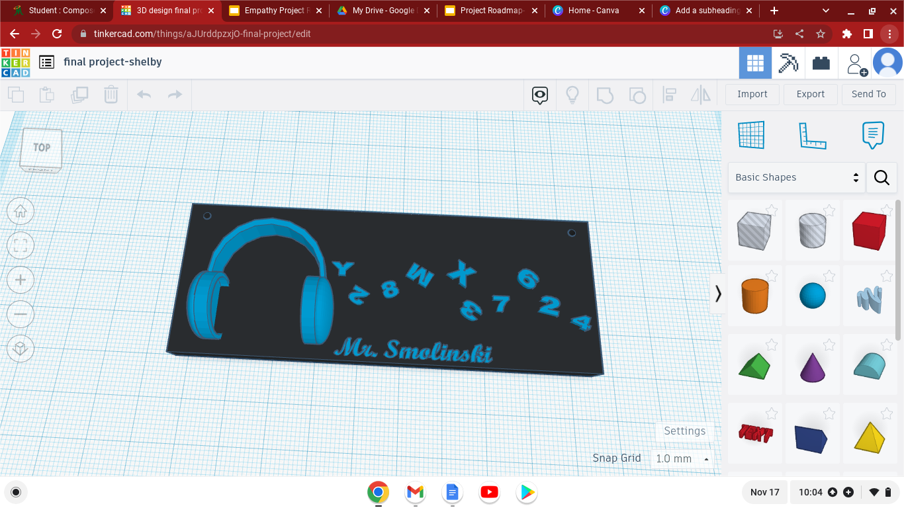The image size is (904, 508).
Task: Click the Mirror/Flip tool icon
Action: point(700,95)
